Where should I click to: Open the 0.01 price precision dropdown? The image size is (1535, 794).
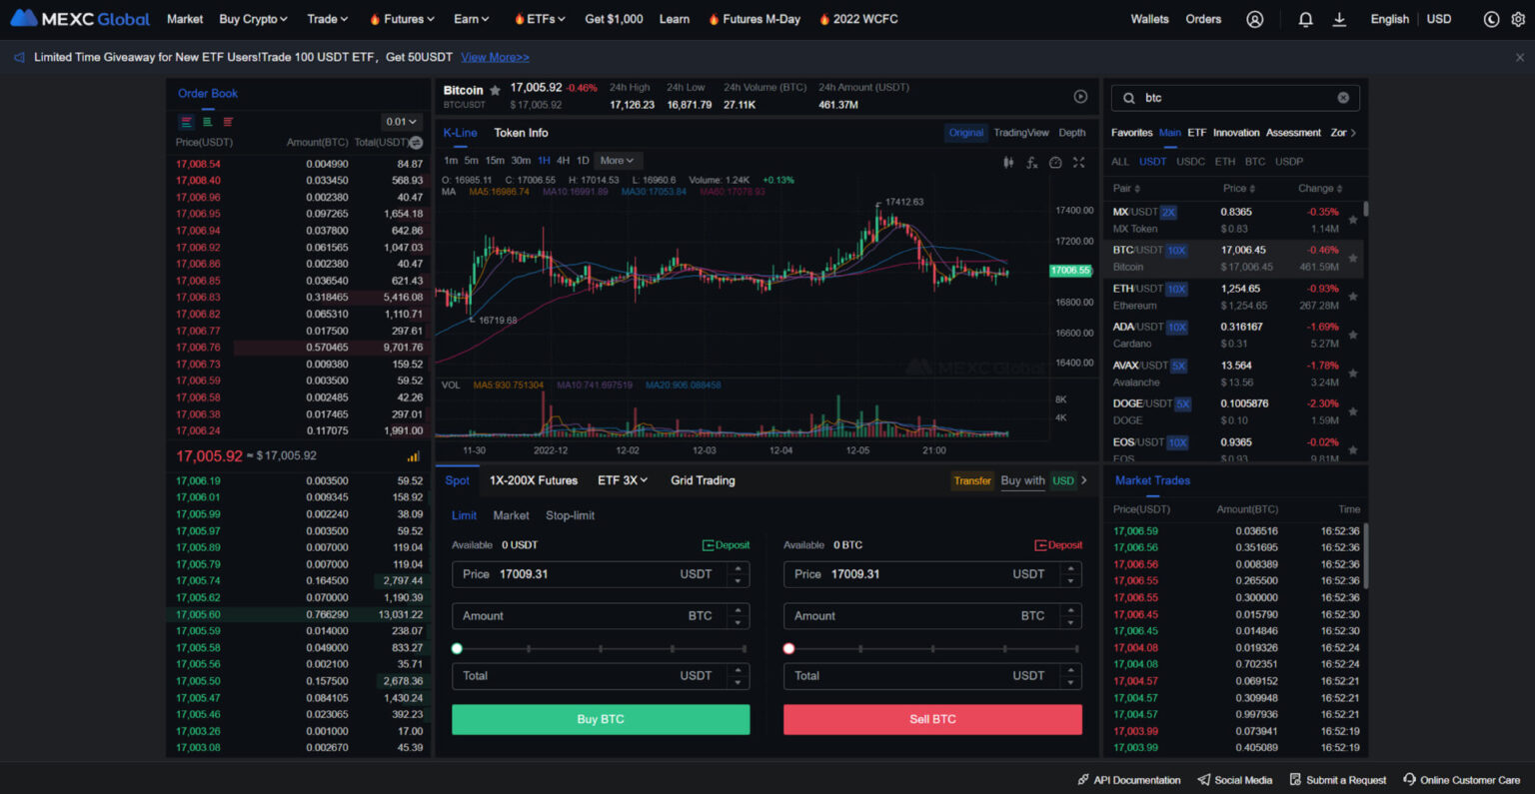[x=402, y=122]
